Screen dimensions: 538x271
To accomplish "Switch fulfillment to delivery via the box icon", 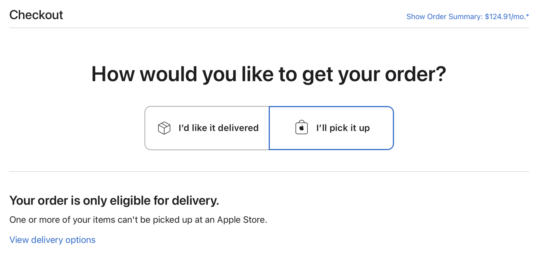I will pos(164,128).
